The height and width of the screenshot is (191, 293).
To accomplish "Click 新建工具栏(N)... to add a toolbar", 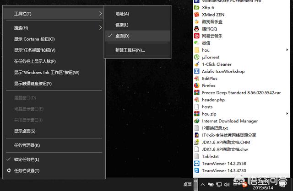I will tap(130, 50).
